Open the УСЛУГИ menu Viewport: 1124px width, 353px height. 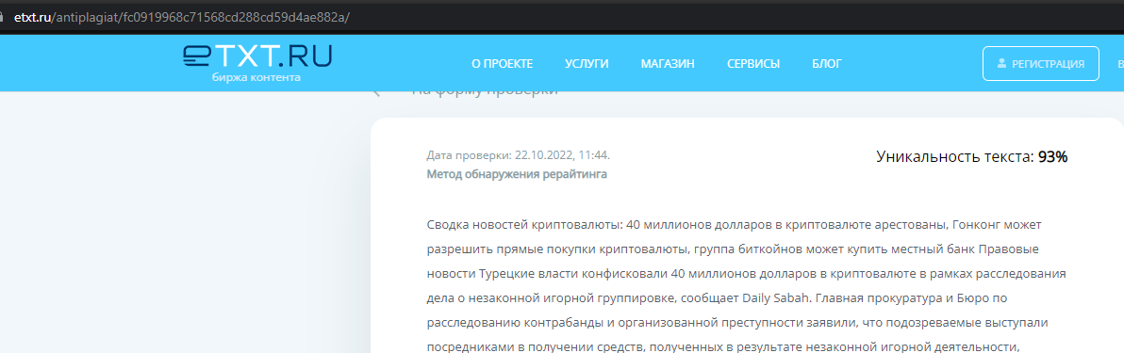point(587,64)
